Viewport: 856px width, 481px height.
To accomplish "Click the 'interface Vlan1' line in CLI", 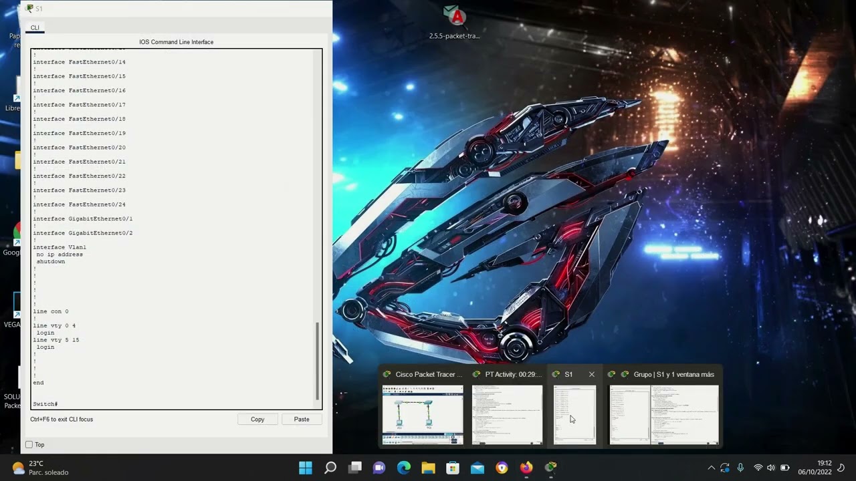I will [60, 247].
